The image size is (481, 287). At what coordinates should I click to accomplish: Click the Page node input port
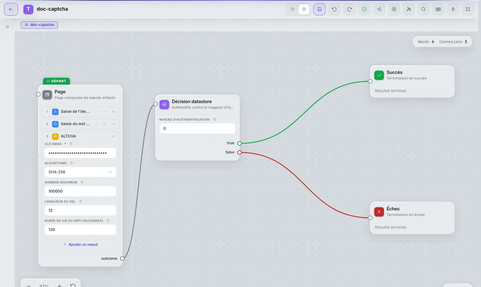(38, 94)
